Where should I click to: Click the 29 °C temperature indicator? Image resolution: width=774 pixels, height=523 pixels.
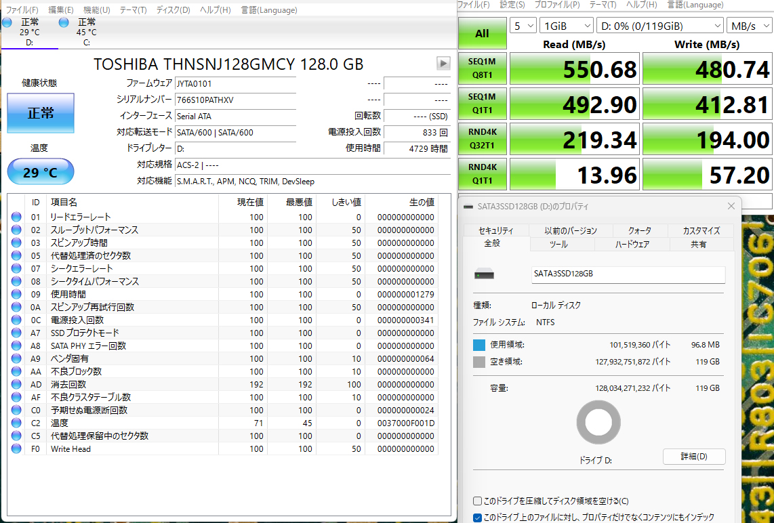[41, 172]
